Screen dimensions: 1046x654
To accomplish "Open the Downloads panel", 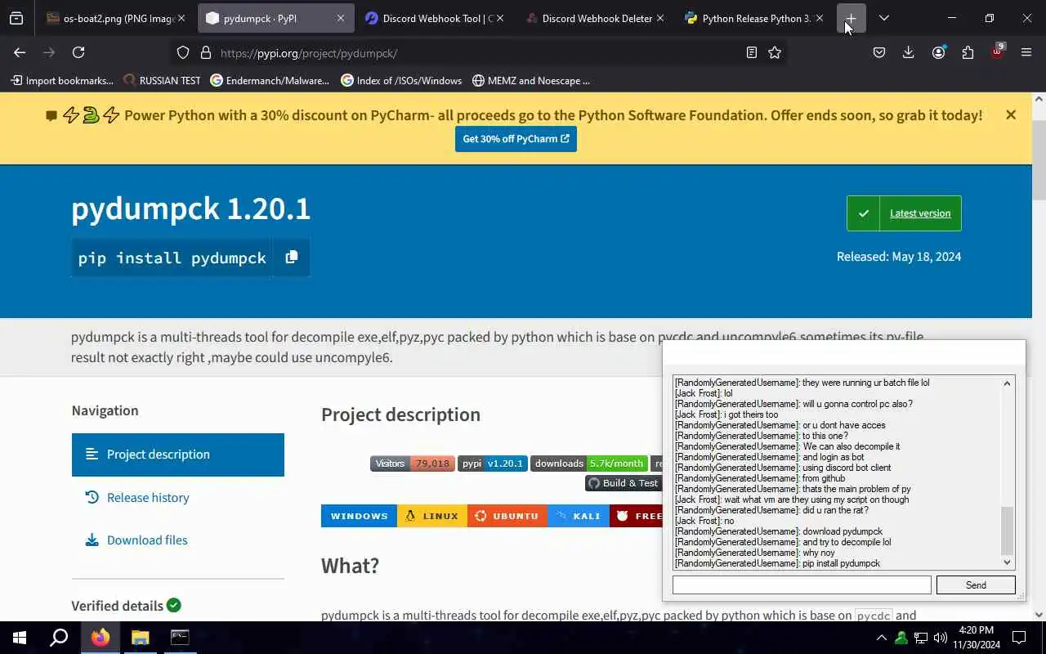I will 908,52.
